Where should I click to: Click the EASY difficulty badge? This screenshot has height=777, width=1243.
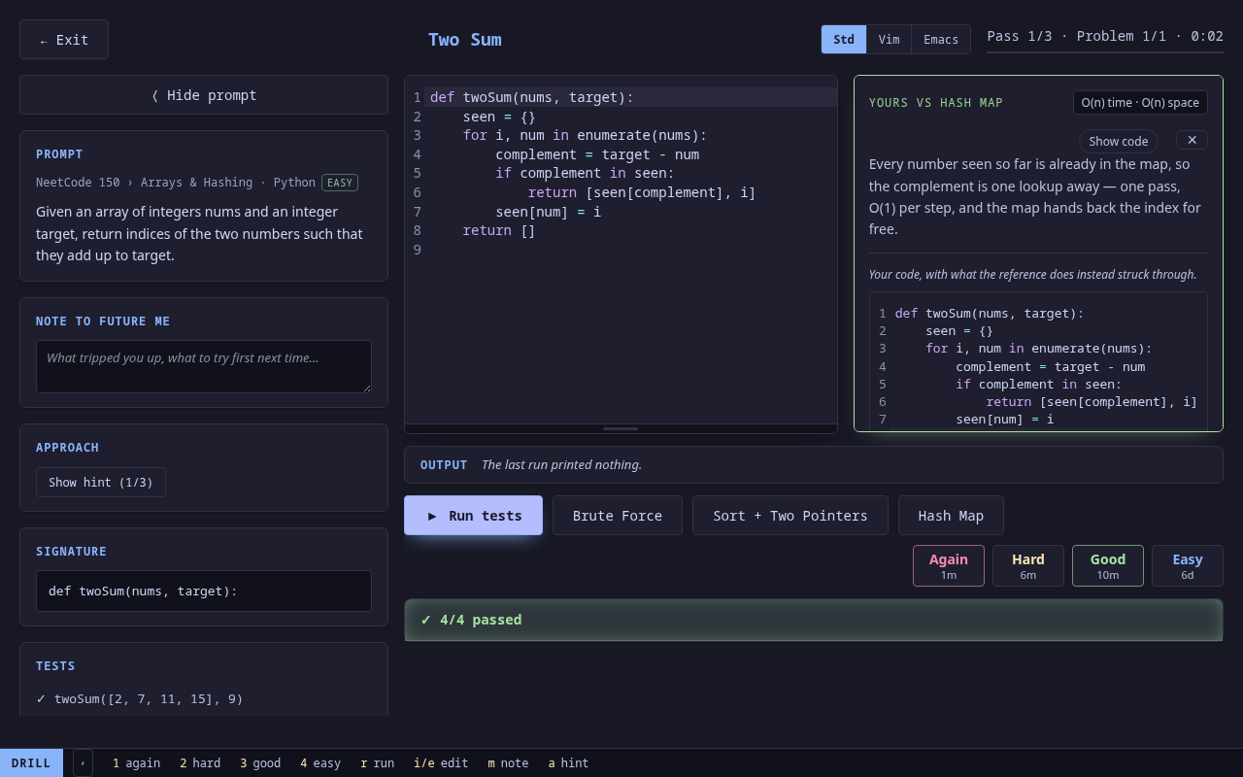point(340,183)
